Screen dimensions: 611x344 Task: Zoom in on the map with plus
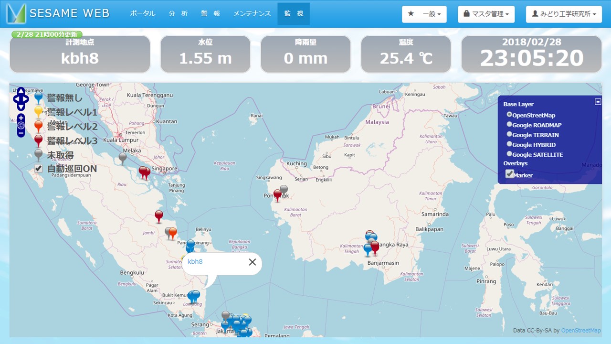[x=21, y=118]
